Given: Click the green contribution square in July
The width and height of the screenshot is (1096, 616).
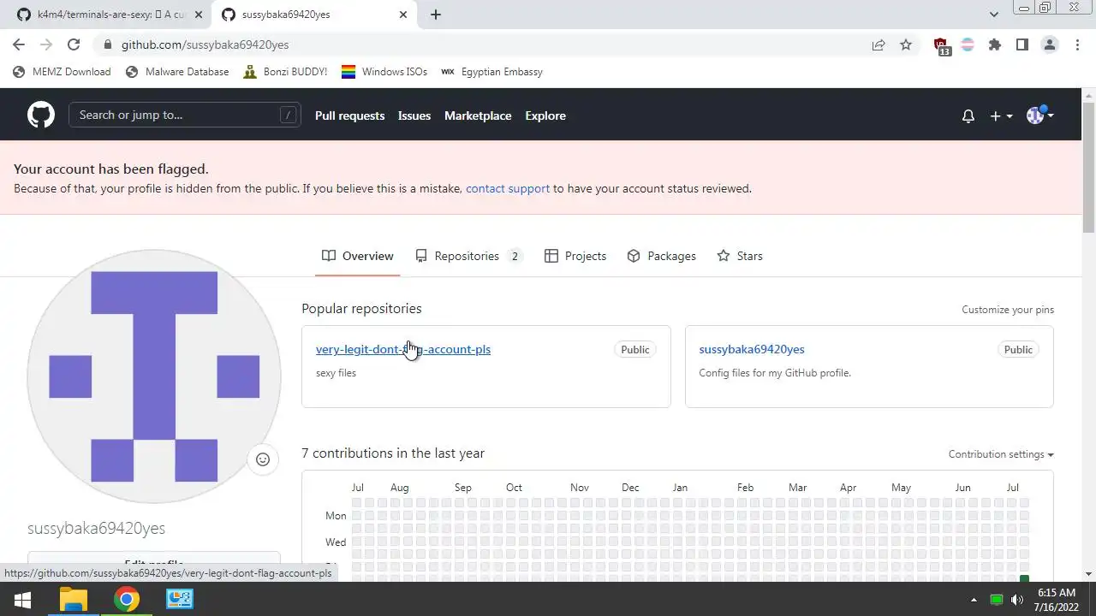Looking at the screenshot, I should point(1024,579).
